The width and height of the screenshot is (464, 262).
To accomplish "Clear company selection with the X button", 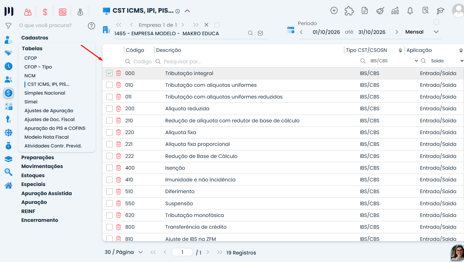I will 206,25.
